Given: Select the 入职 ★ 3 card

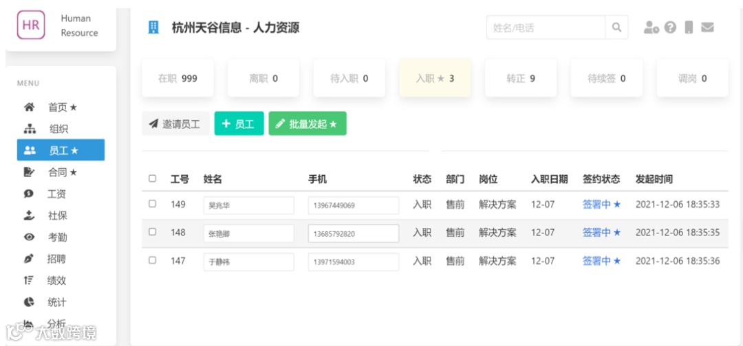Looking at the screenshot, I should tap(435, 78).
